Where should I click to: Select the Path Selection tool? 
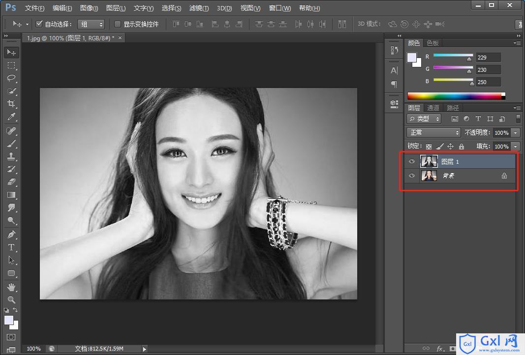tap(11, 260)
